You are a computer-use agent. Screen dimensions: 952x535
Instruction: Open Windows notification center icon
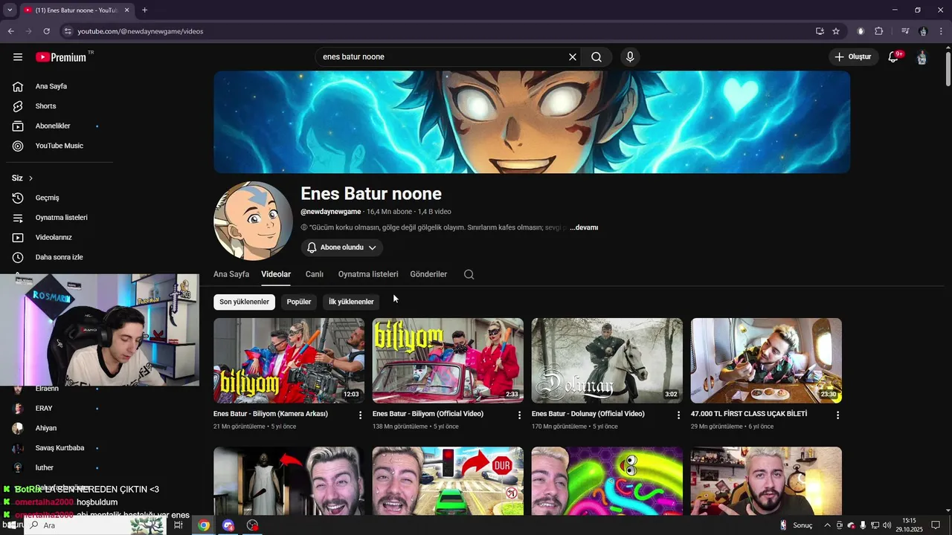[936, 525]
